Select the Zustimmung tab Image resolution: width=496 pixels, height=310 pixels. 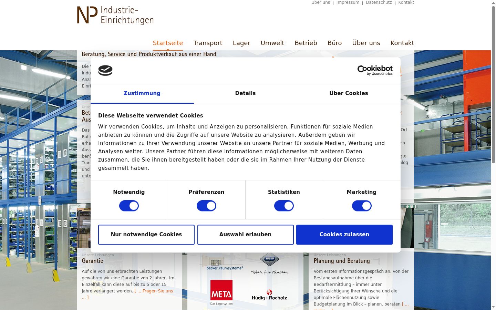[142, 93]
